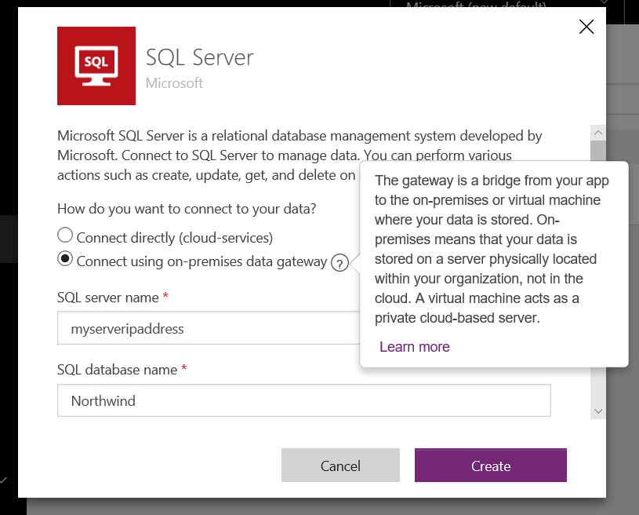Screen dimensions: 639x515
Task: Click the scroll-up chevron on the scrollbar
Action: [597, 132]
